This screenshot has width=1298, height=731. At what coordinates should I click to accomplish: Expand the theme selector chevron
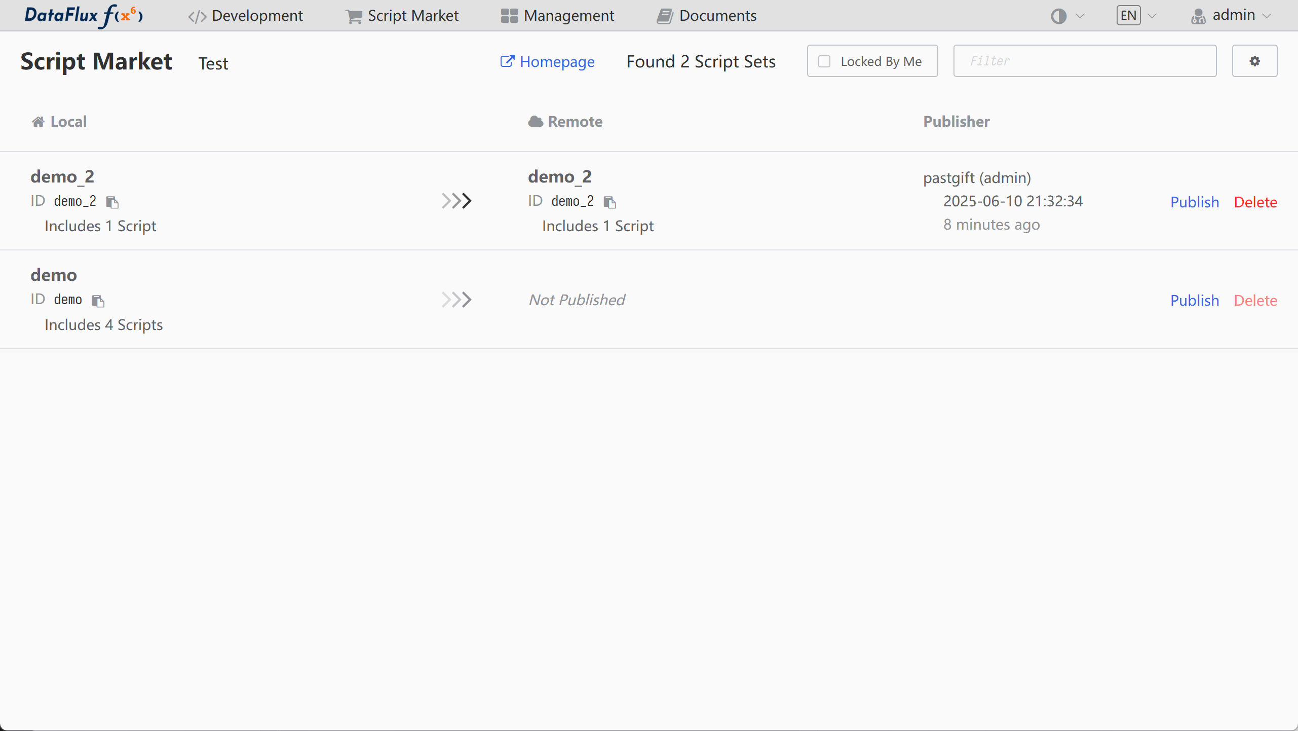[x=1080, y=16]
